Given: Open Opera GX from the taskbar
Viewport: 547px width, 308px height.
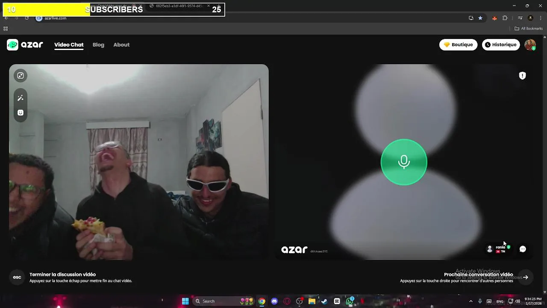Looking at the screenshot, I should tap(287, 301).
